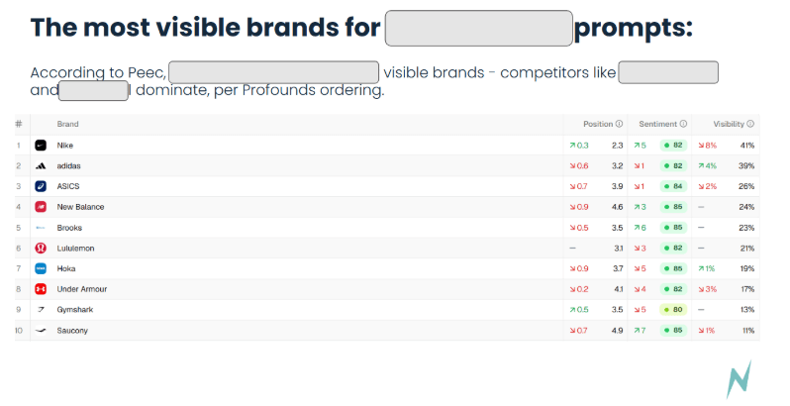This screenshot has width=790, height=406.
Task: Click the ASICS logo icon
Action: coord(41,186)
